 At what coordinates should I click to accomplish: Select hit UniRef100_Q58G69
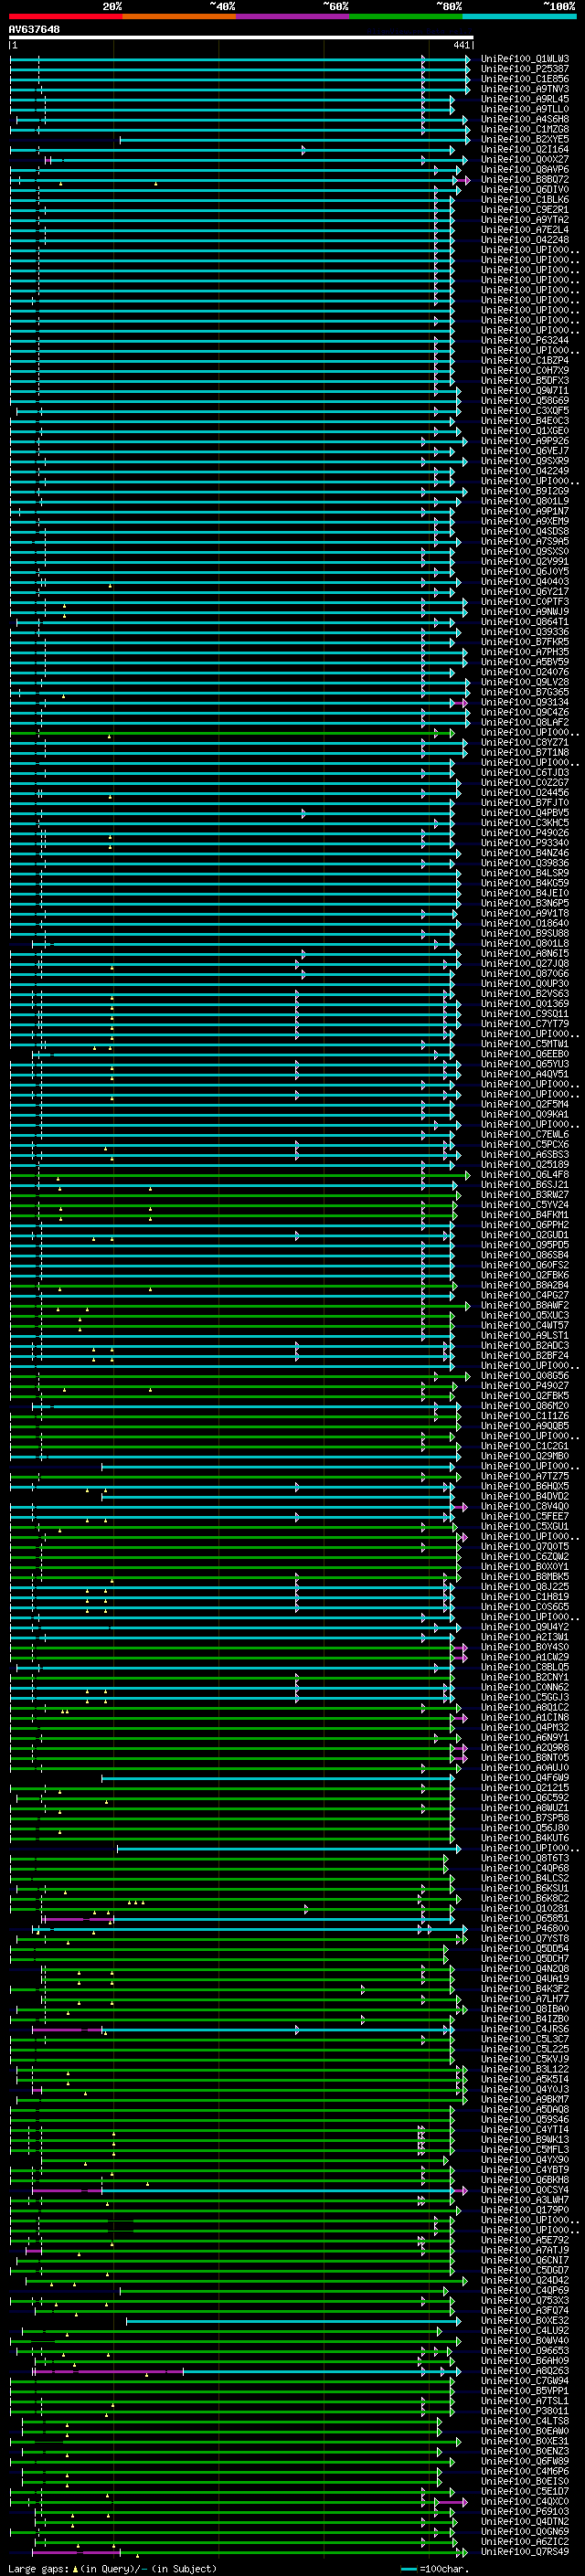pos(525,401)
